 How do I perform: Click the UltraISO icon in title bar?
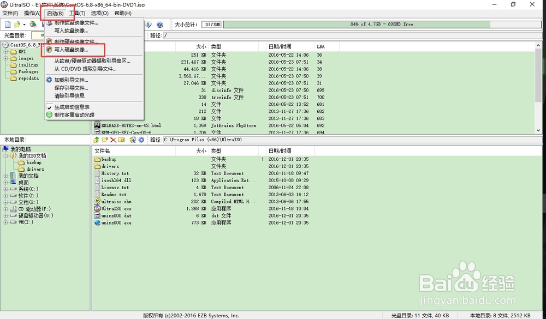click(x=4, y=4)
